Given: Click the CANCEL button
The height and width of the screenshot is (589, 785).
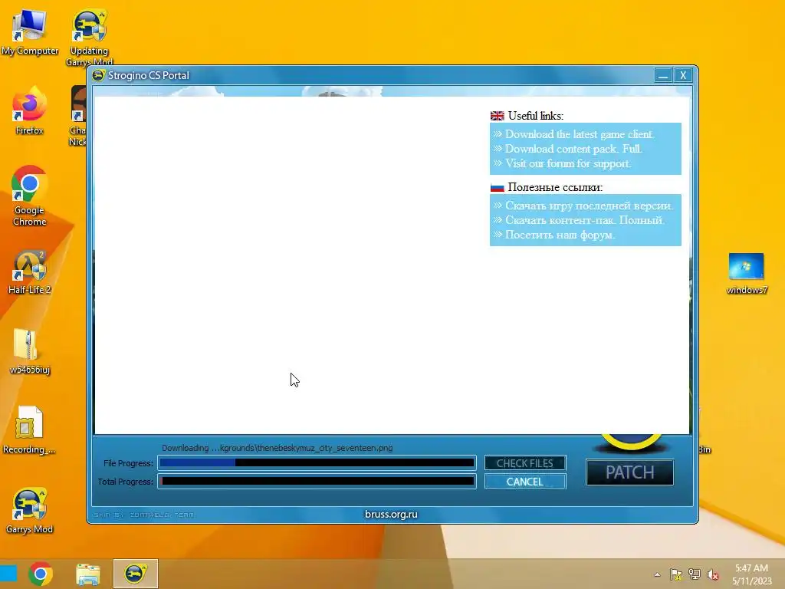Looking at the screenshot, I should coord(524,482).
